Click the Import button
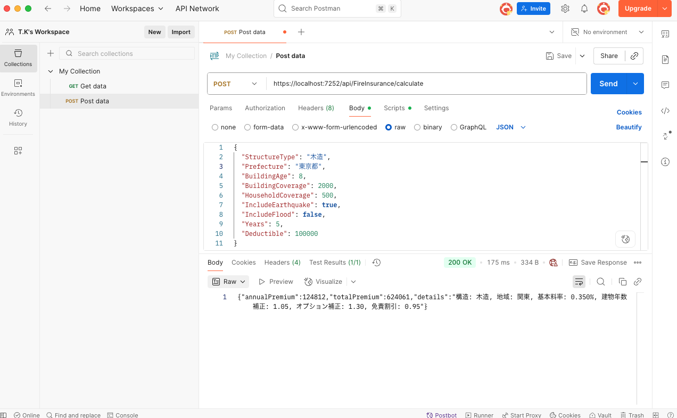The image size is (677, 418). (x=181, y=32)
